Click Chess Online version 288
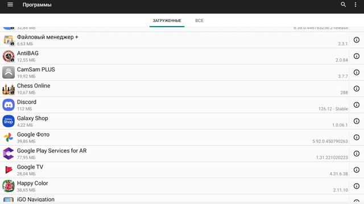 pos(344,92)
